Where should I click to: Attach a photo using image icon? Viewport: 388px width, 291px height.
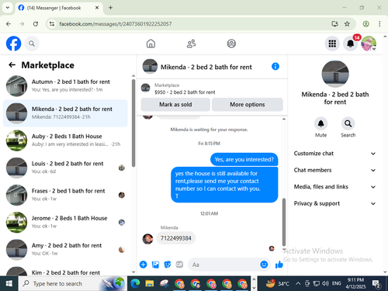pyautogui.click(x=155, y=265)
